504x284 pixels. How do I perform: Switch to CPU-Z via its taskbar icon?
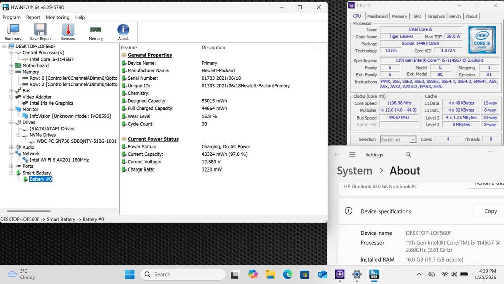coord(339,274)
